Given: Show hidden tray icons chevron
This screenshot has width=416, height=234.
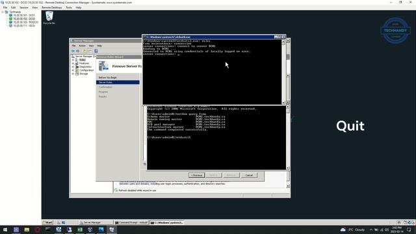Looking at the screenshot, I should click(x=371, y=229).
